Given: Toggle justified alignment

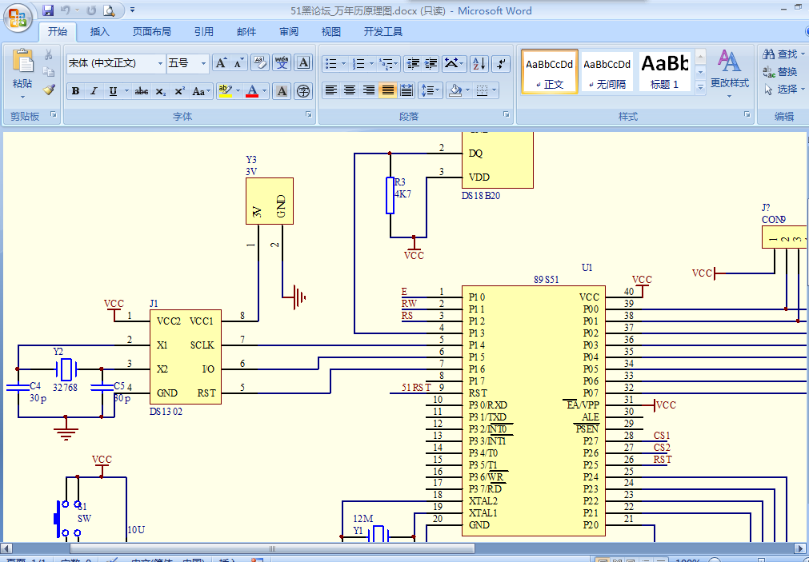Looking at the screenshot, I should tap(387, 91).
